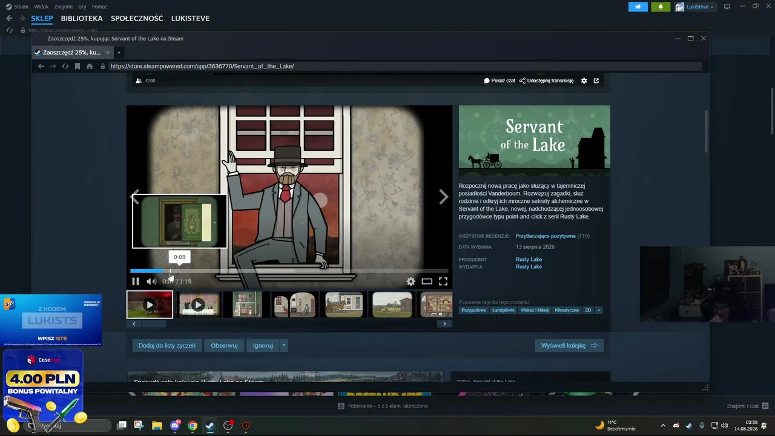Add game to wishlist (Dodaj do listy życzeń)
775x436 pixels.
pyautogui.click(x=167, y=345)
